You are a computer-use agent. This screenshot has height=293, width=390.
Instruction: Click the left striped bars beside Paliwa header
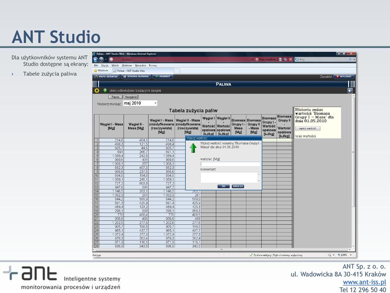(x=96, y=84)
